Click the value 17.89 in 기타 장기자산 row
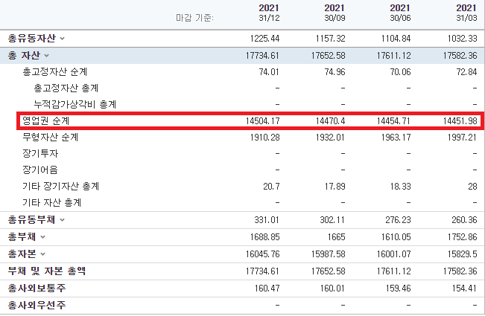485x316 pixels. (x=335, y=187)
